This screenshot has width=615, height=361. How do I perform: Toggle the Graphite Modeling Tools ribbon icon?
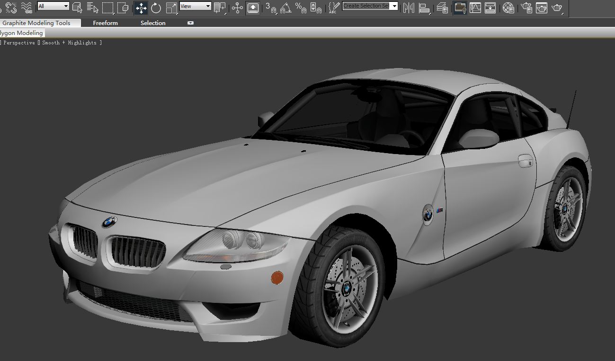point(459,7)
